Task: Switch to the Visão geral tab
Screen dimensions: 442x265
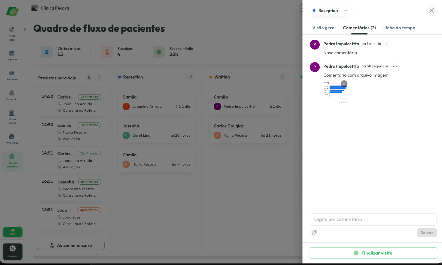Action: pos(324,28)
